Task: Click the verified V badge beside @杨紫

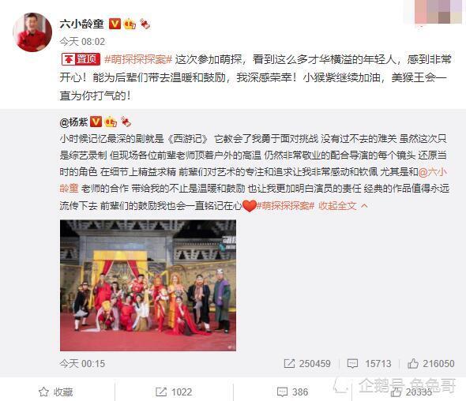Action: tap(96, 122)
